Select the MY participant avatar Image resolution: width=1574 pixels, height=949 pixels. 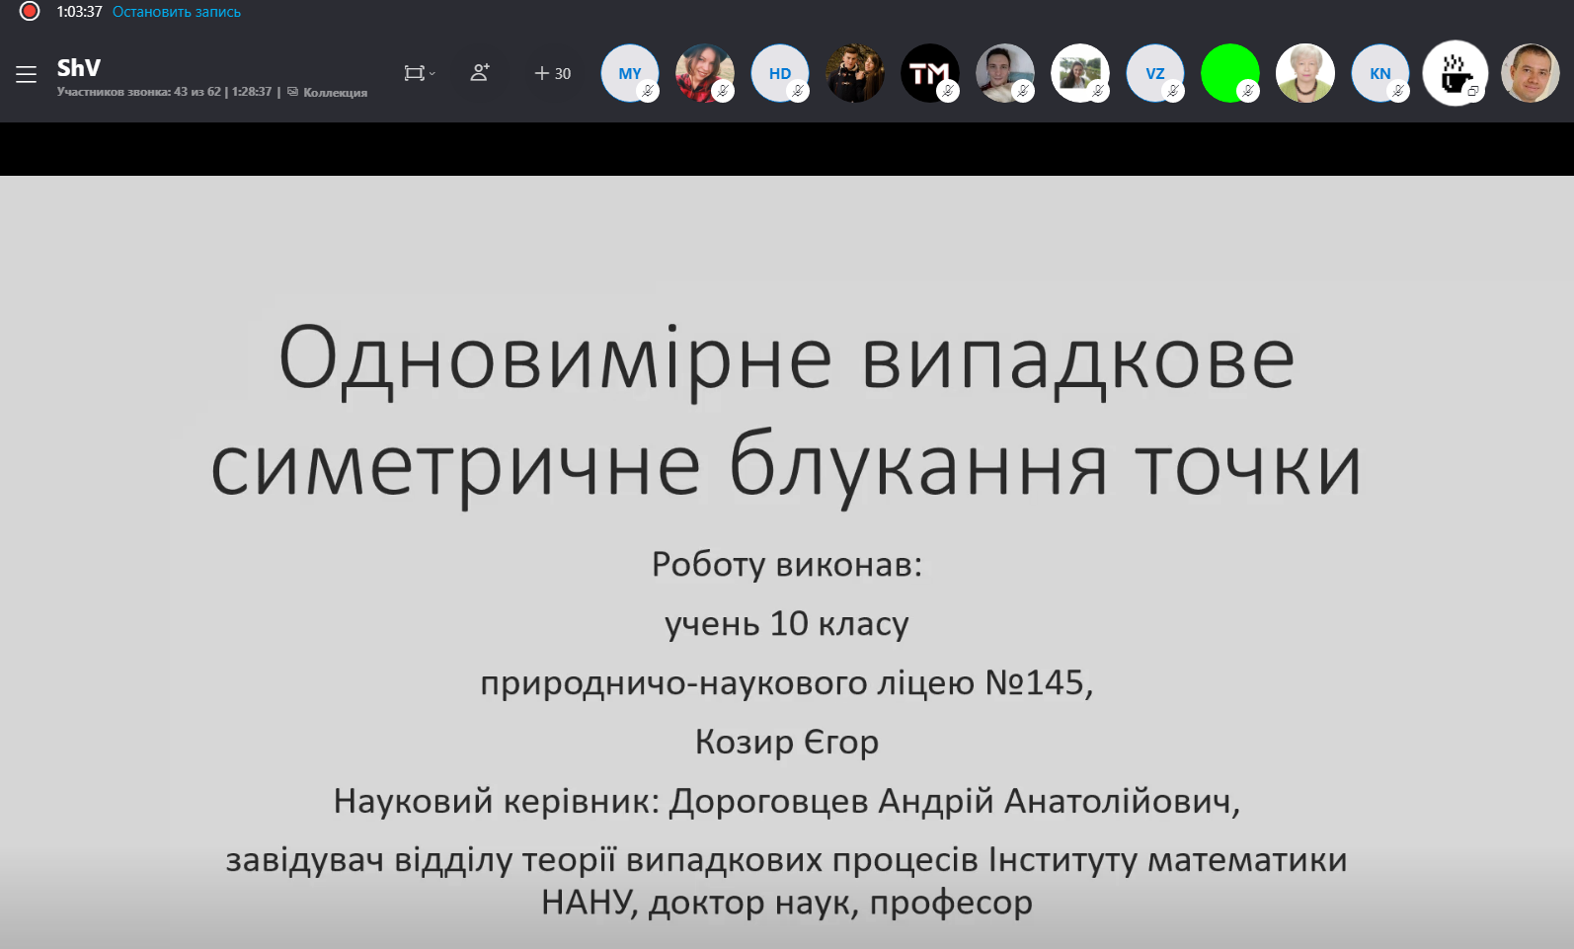630,73
